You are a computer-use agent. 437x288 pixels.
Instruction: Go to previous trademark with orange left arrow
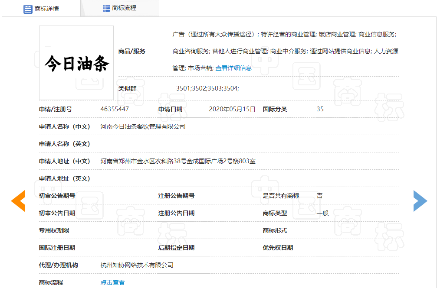tap(18, 201)
